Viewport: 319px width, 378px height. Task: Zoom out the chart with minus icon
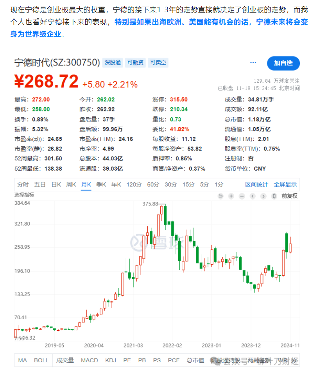tap(242, 196)
